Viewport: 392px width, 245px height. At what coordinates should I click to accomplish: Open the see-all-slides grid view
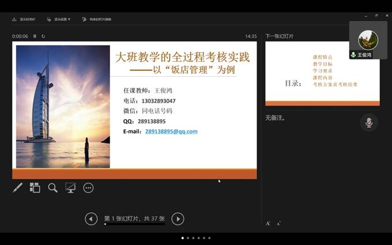click(x=35, y=187)
